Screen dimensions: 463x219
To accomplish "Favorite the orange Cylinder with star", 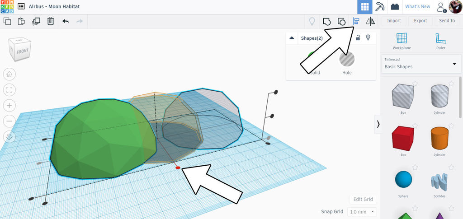I will pos(451,126).
